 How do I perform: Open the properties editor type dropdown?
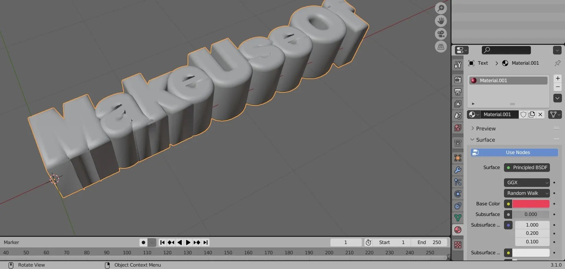pos(461,50)
